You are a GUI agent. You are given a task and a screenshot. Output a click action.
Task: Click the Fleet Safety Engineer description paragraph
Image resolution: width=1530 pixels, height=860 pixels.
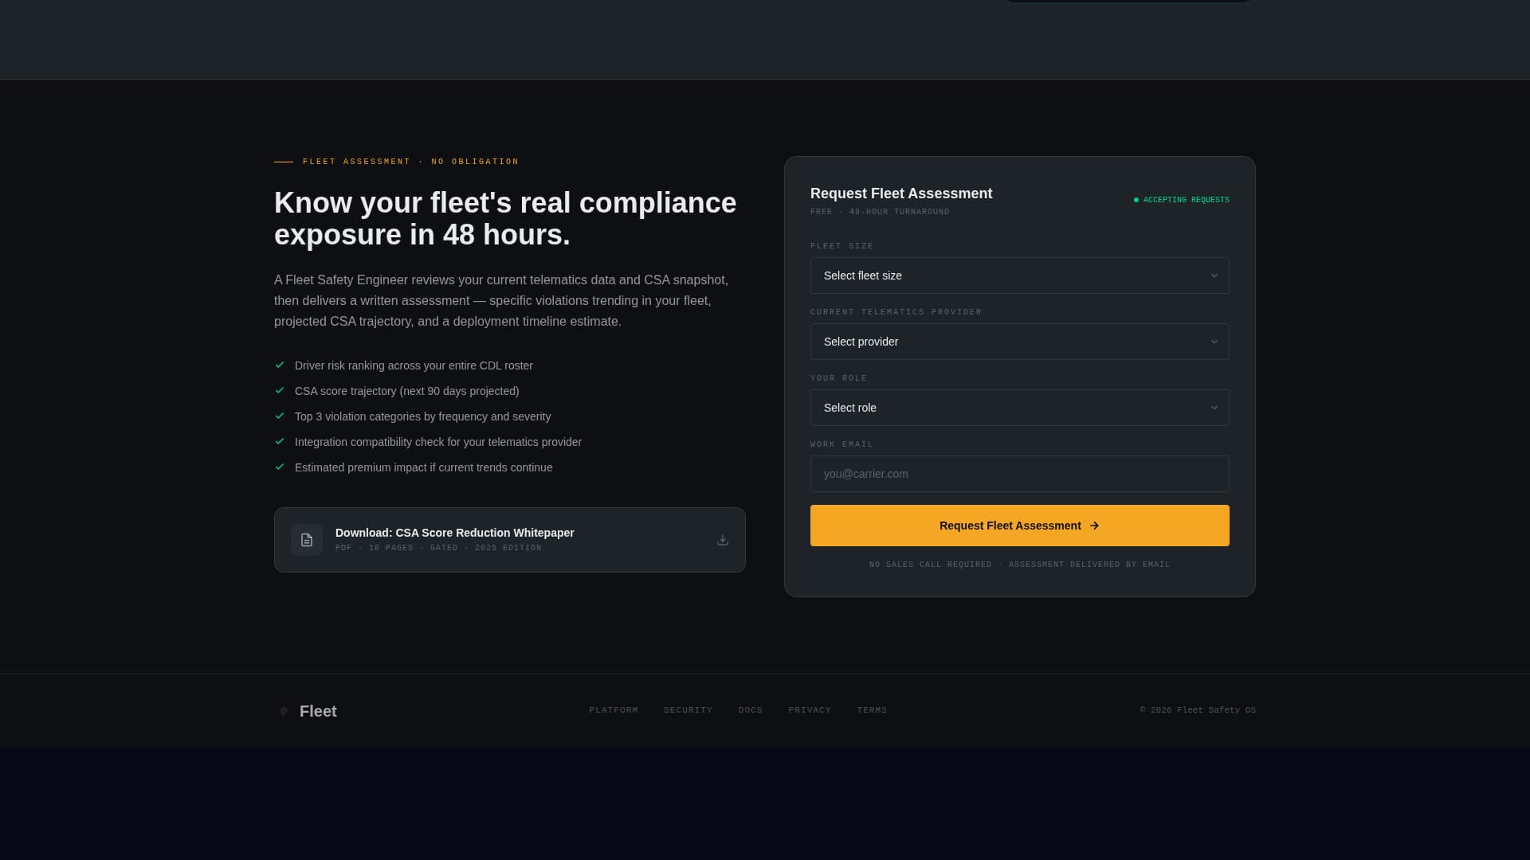click(x=501, y=301)
